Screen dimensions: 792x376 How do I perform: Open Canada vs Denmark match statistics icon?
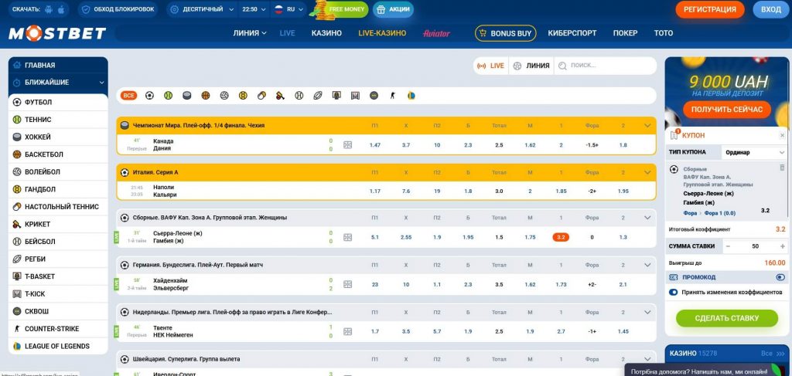coord(347,144)
